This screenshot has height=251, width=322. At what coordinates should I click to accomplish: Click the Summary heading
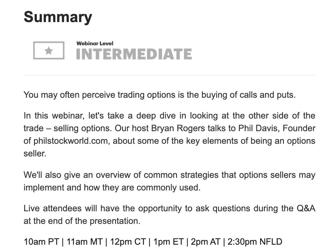click(x=58, y=16)
